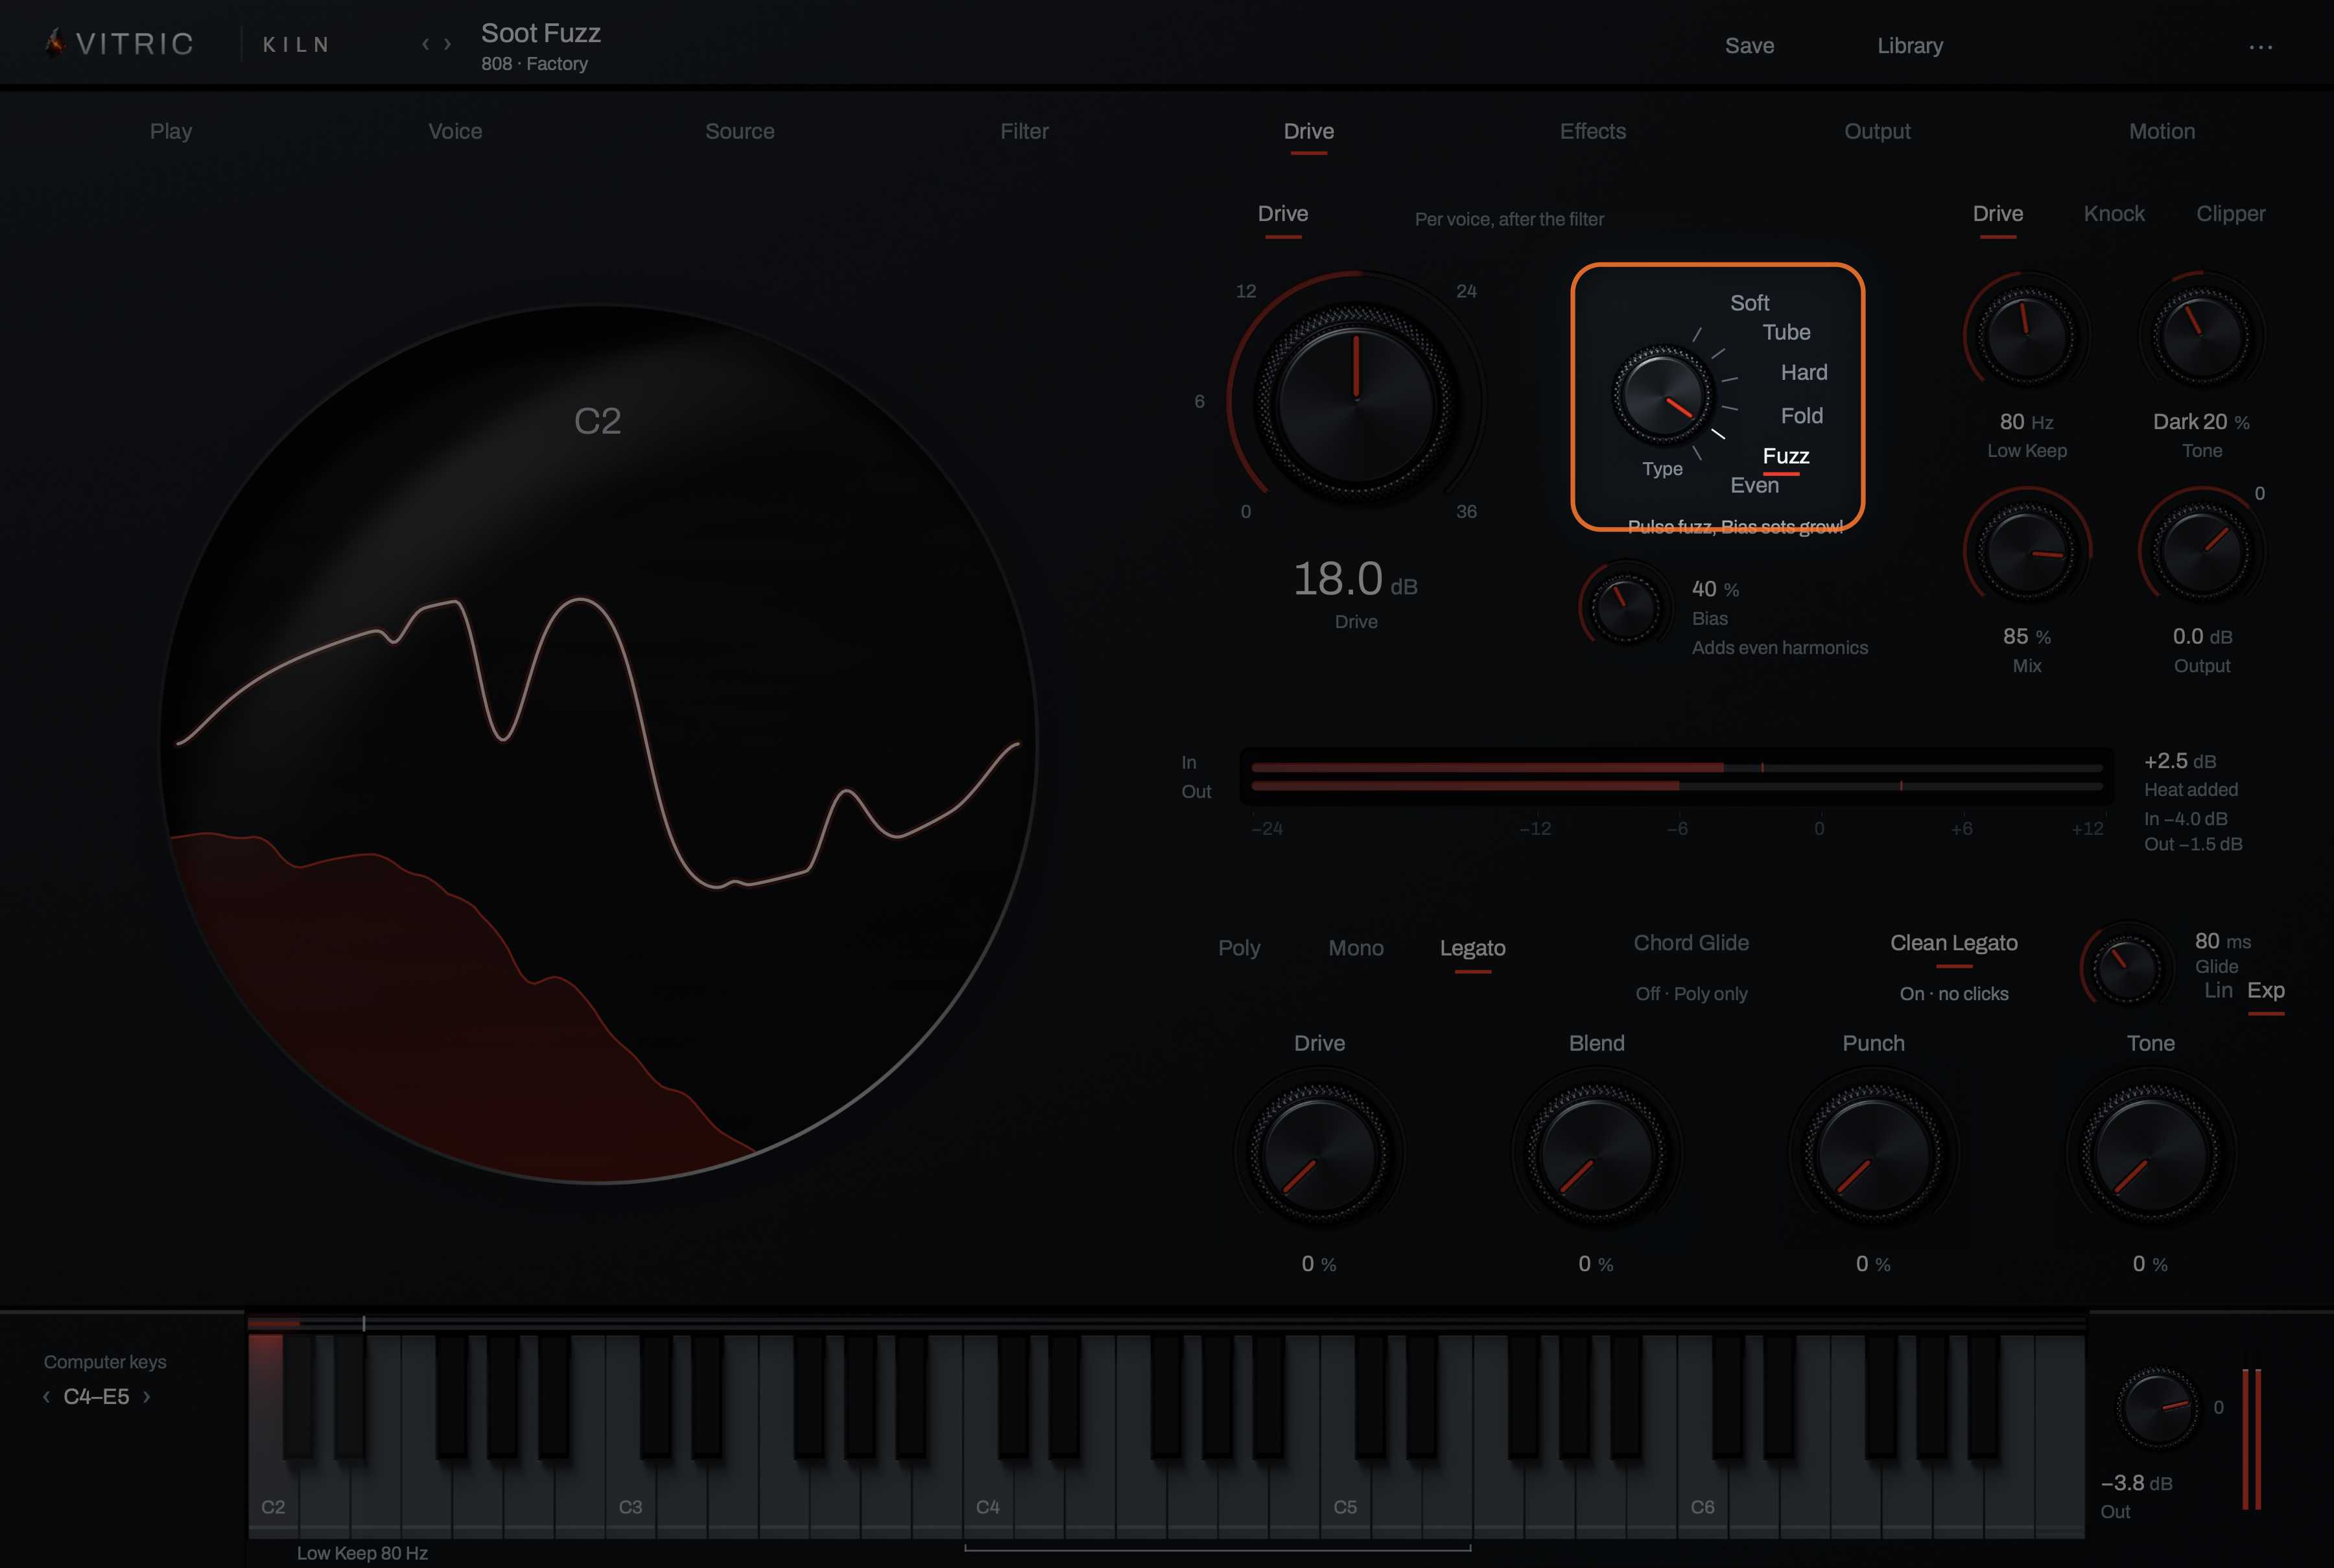Click the Bias knob

(1625, 607)
